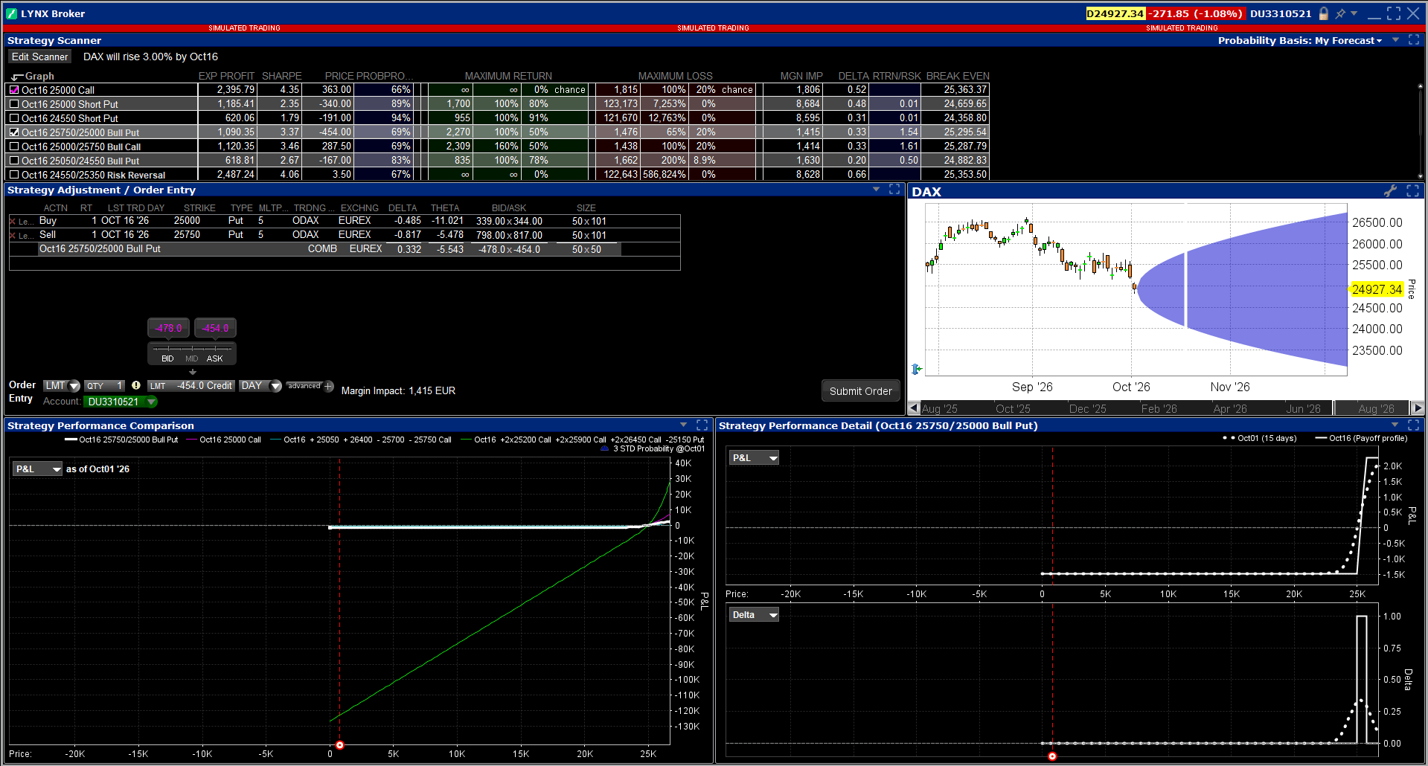Check the Oct16 24550/25350 Risk Reversal checkbox

14,175
